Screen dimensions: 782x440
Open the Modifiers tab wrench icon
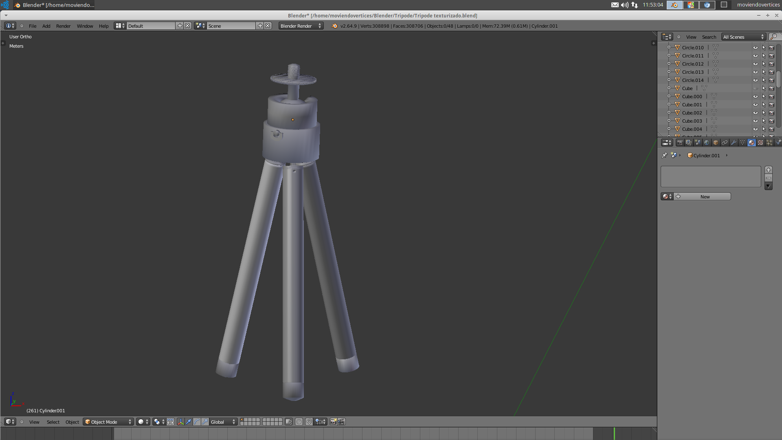pos(734,143)
